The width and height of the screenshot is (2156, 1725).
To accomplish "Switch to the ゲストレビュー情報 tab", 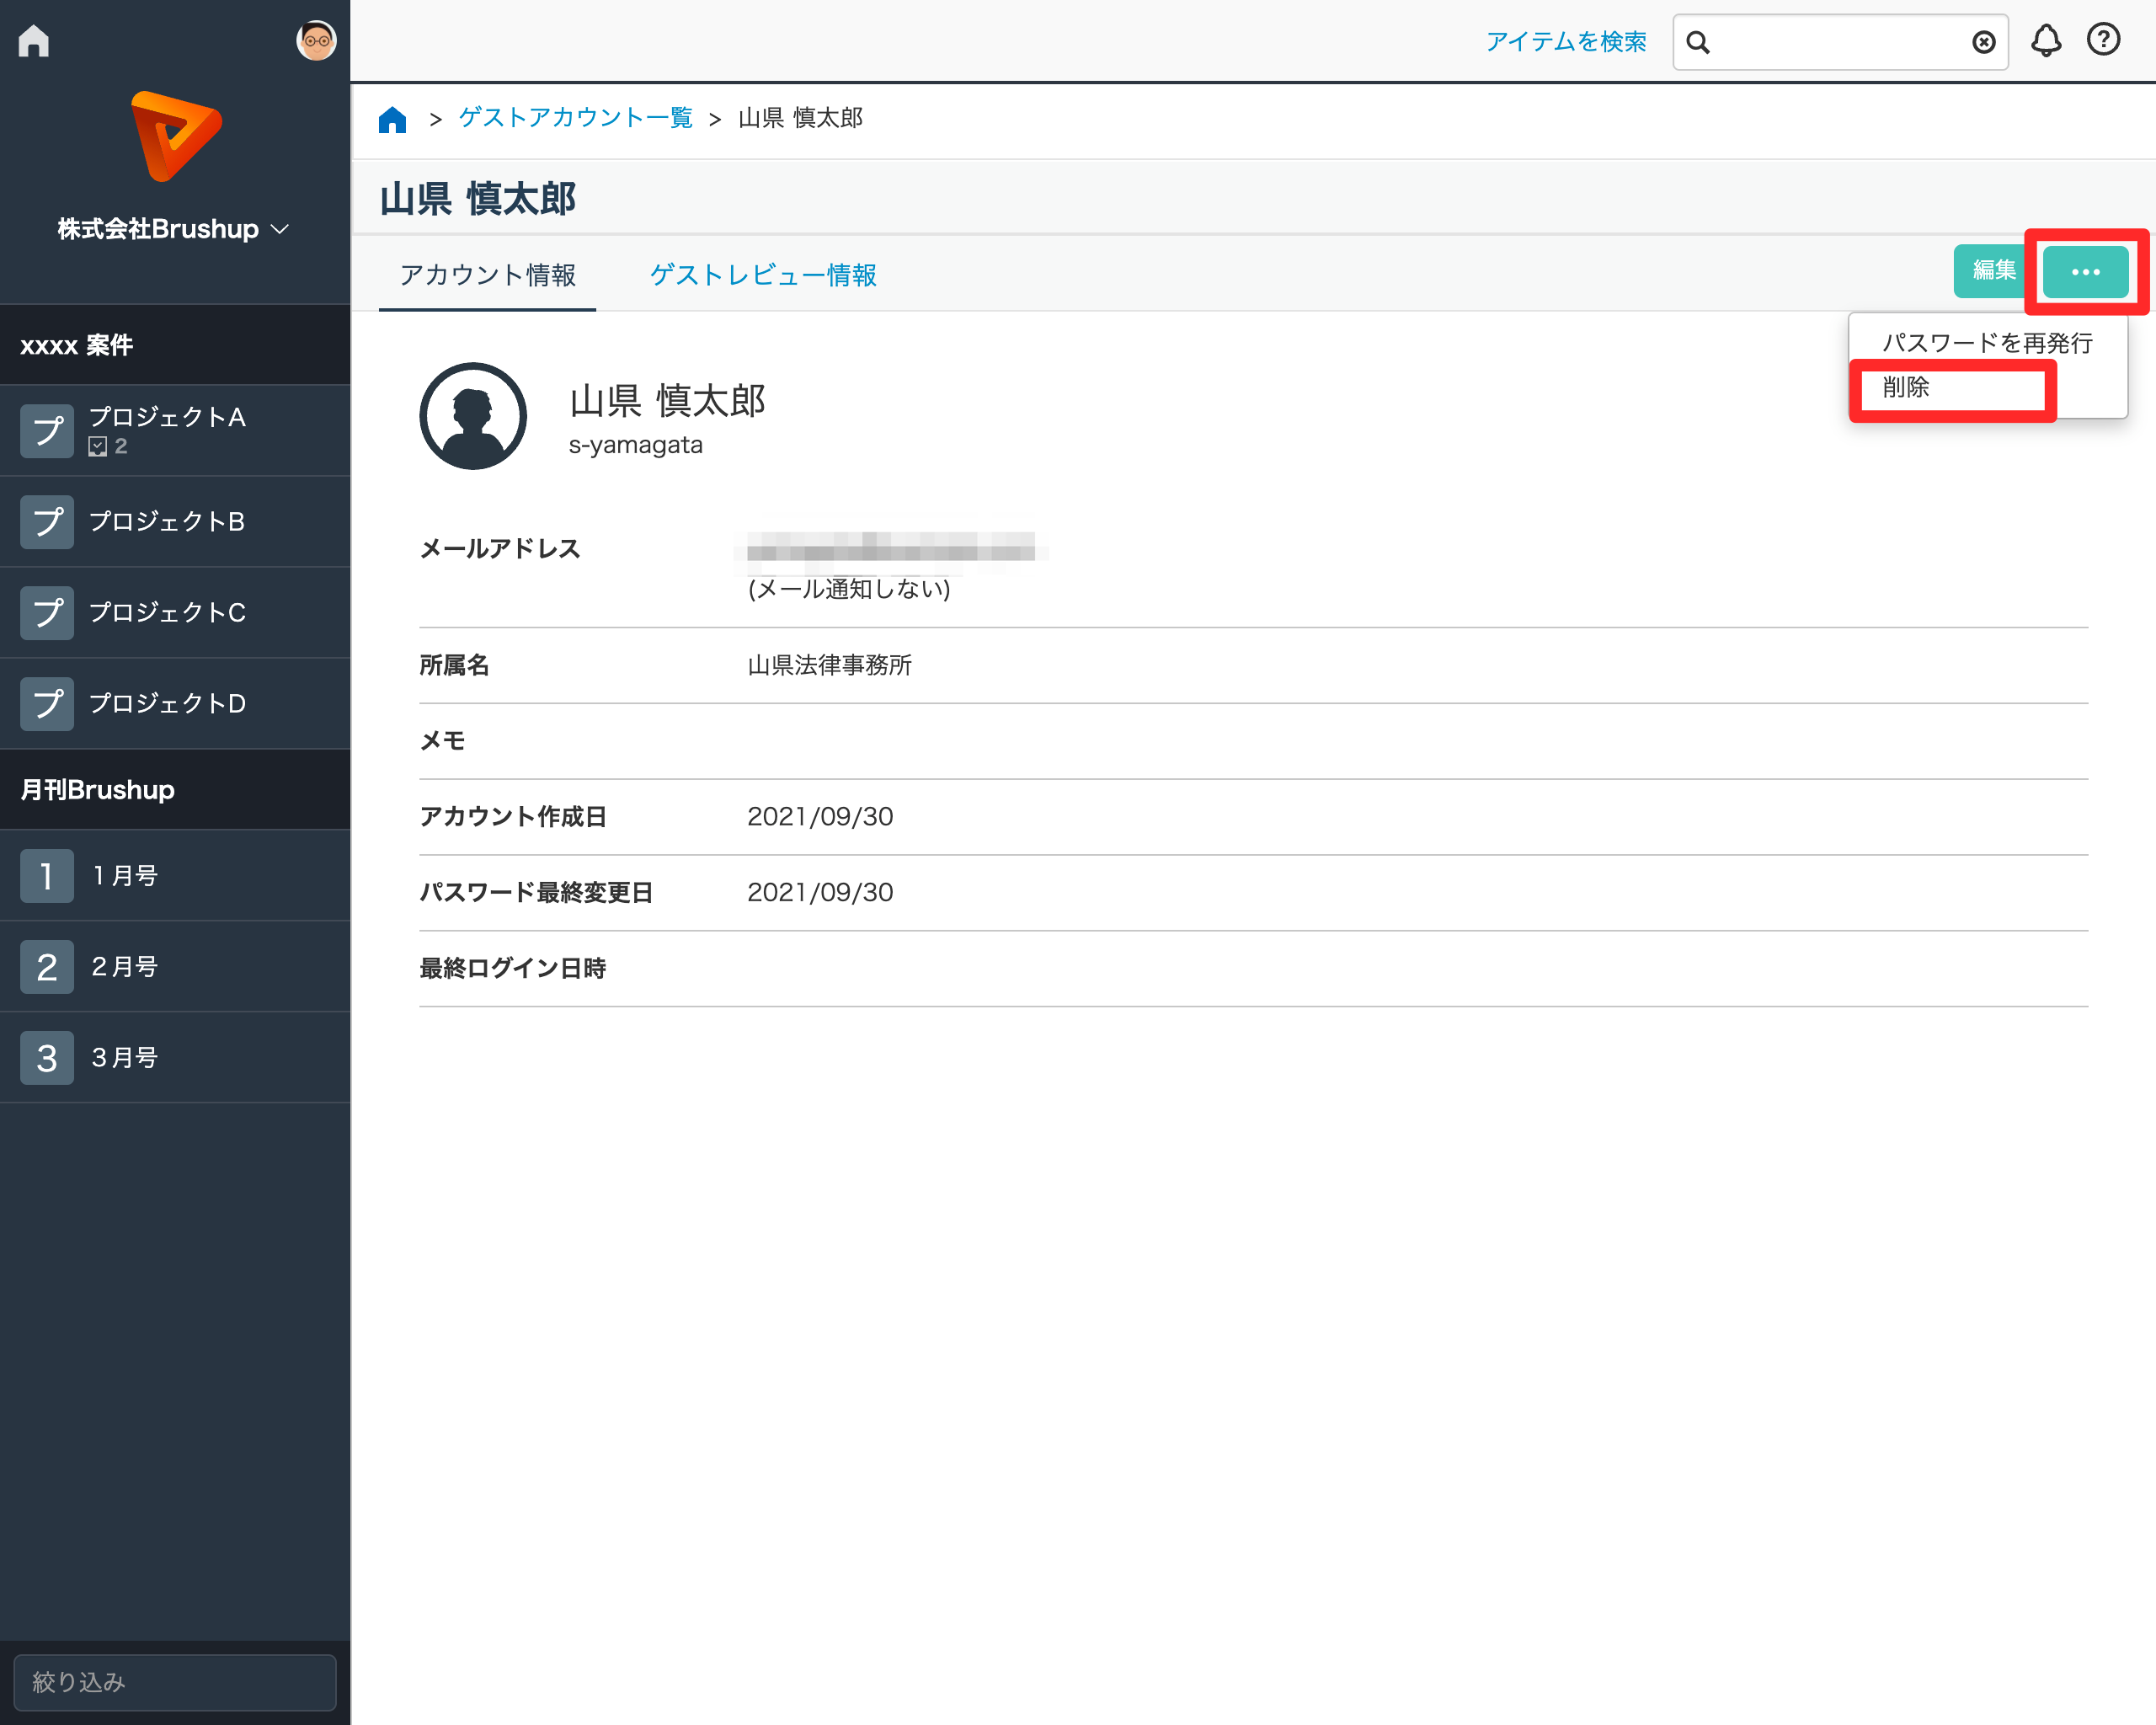I will pos(762,275).
